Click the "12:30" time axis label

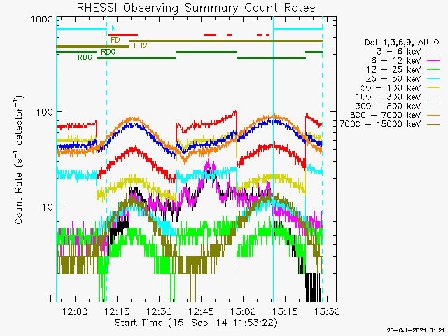coord(159,311)
